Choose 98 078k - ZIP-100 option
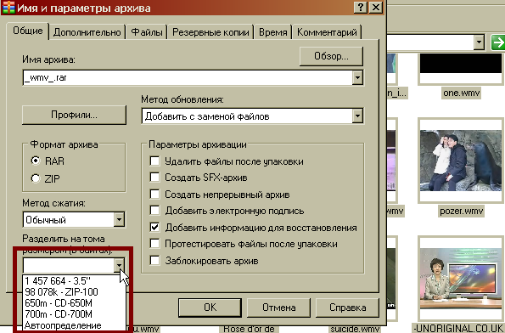505x333 pixels. 74,291
